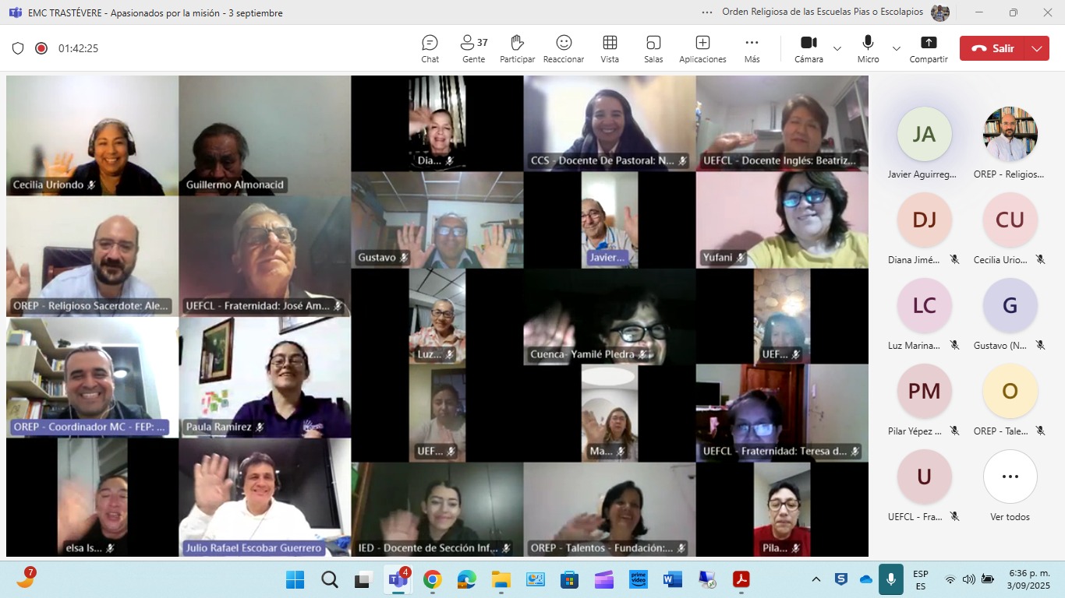Select the G Gustavo avatar
The image size is (1065, 598).
(1010, 305)
